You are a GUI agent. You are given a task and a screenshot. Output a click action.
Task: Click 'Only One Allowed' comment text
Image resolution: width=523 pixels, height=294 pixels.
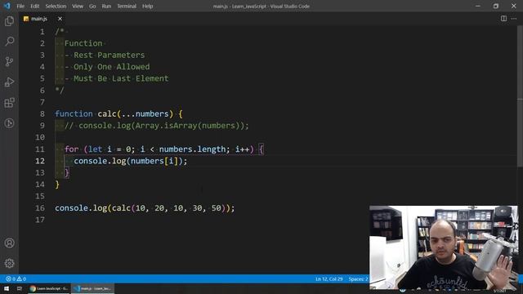[x=111, y=67]
